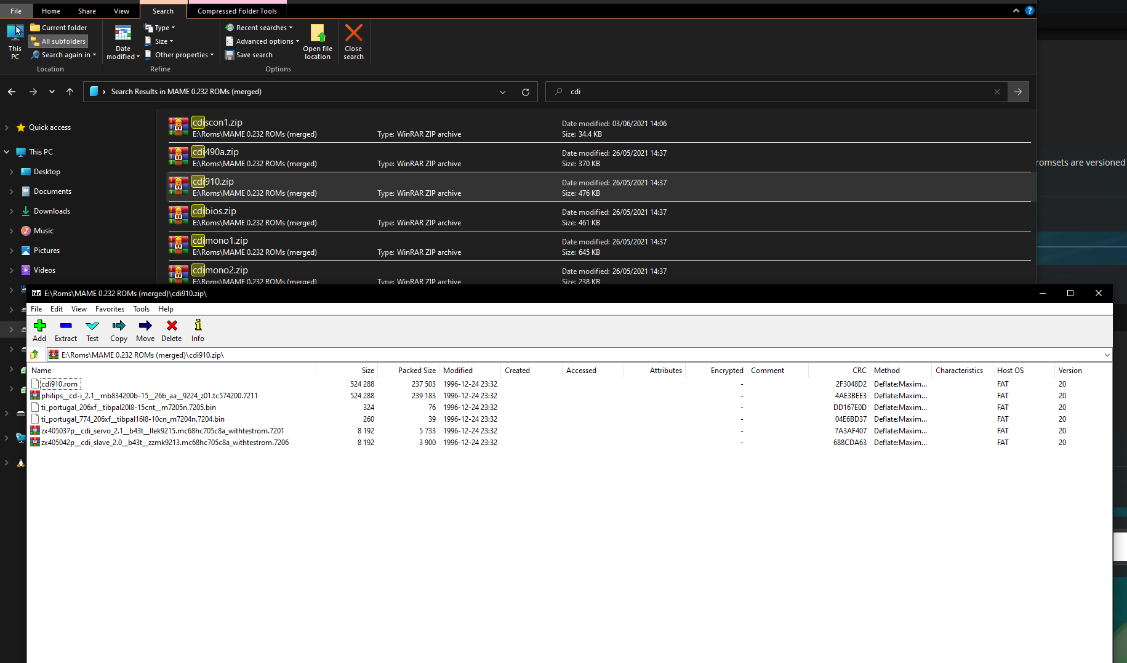Viewport: 1127px width, 663px height.
Task: Open 7-Zip Tools menu
Action: (141, 309)
